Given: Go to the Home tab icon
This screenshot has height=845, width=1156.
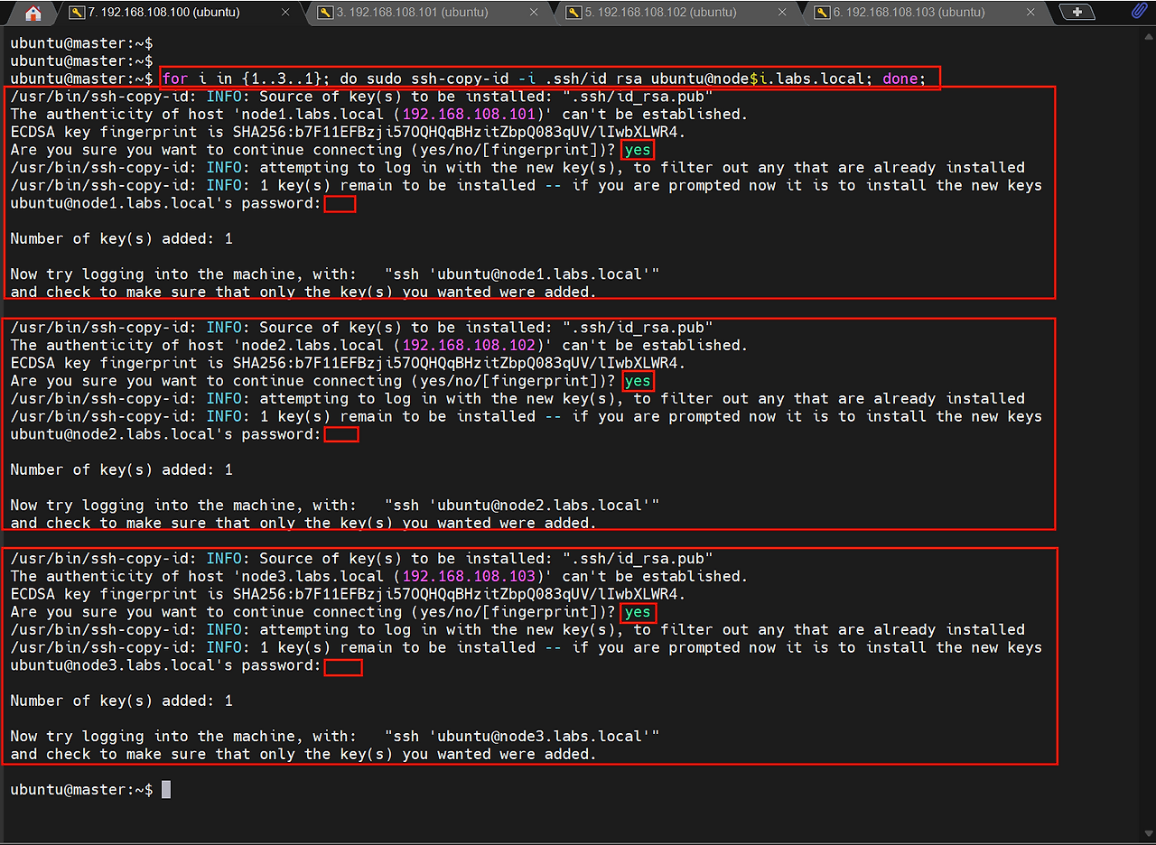Looking at the screenshot, I should (33, 13).
